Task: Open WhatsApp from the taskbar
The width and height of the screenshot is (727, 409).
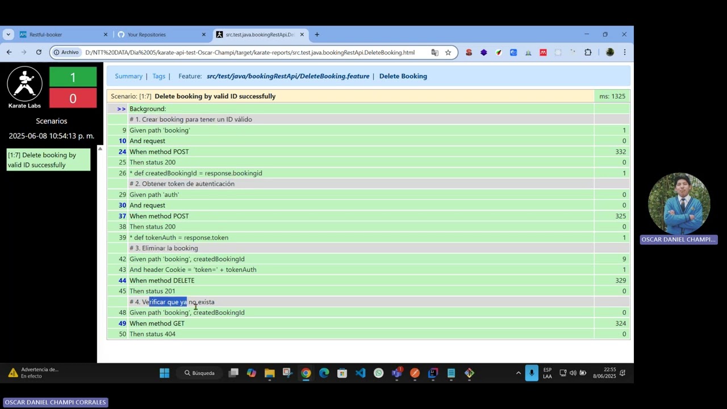Action: [378, 373]
